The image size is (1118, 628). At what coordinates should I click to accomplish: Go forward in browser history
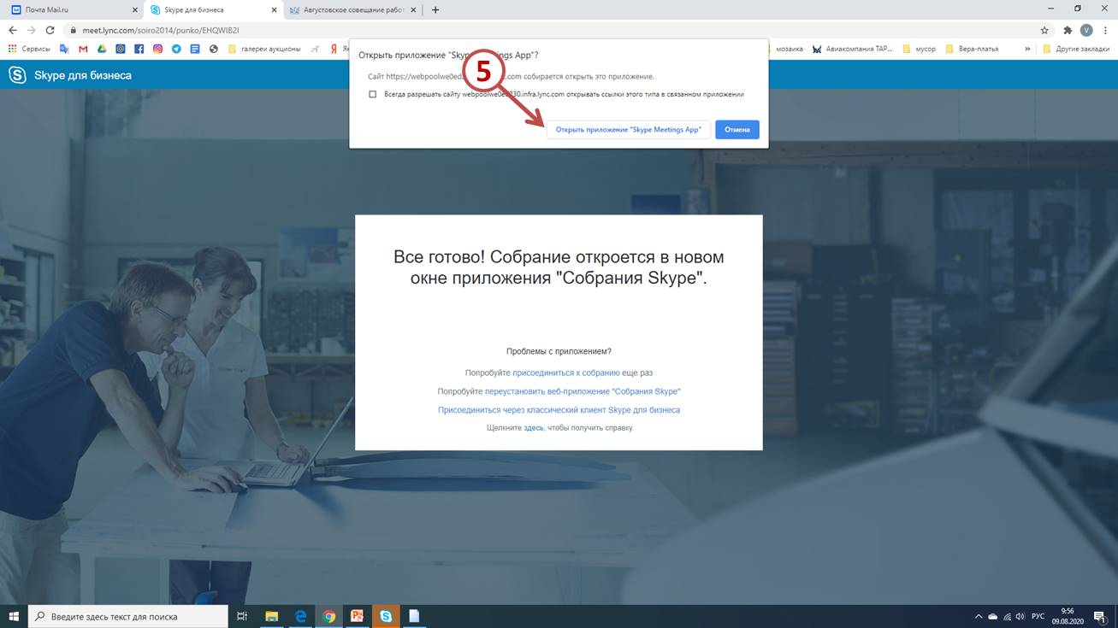pyautogui.click(x=31, y=30)
